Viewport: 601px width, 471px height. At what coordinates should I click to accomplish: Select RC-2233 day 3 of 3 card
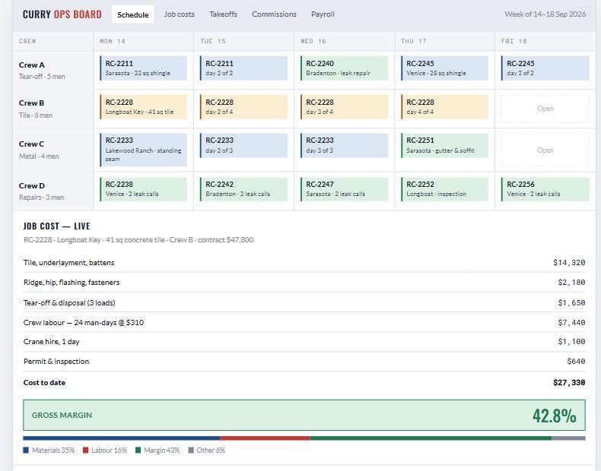344,145
